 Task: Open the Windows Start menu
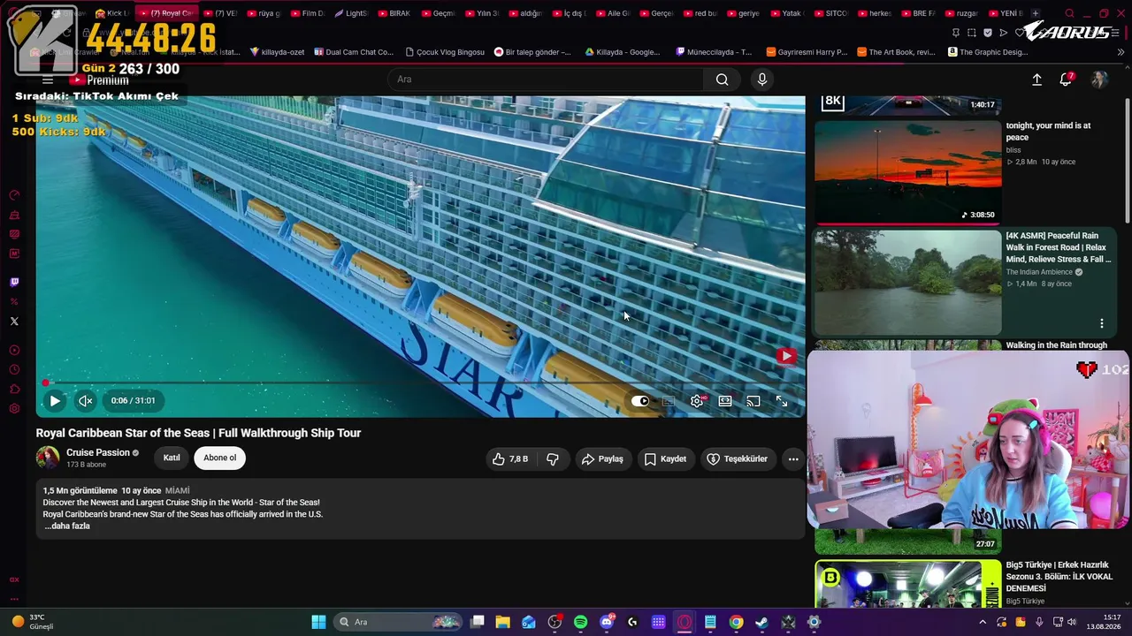318,622
